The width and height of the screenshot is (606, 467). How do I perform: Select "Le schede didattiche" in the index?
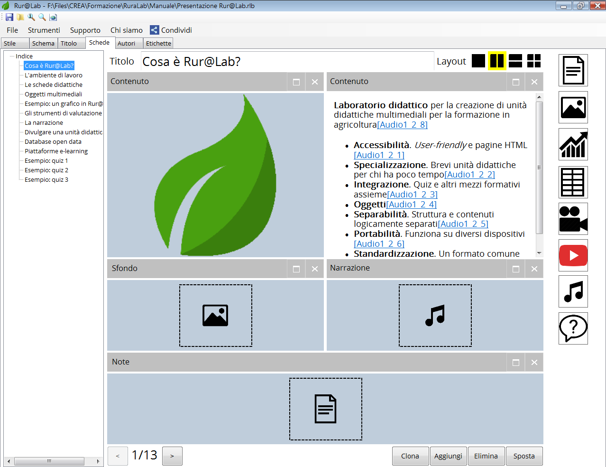pos(54,84)
